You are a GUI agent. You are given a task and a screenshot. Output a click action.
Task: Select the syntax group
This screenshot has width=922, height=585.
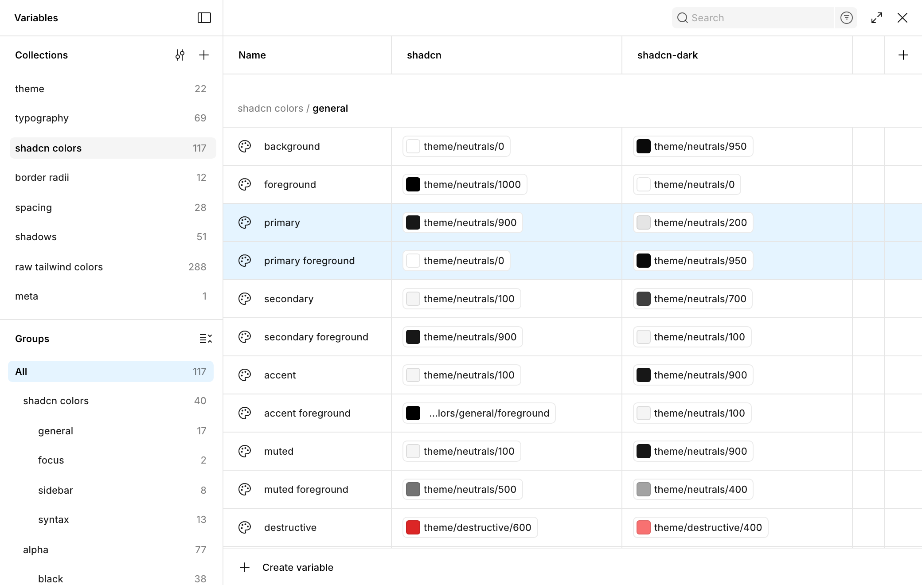click(x=111, y=519)
